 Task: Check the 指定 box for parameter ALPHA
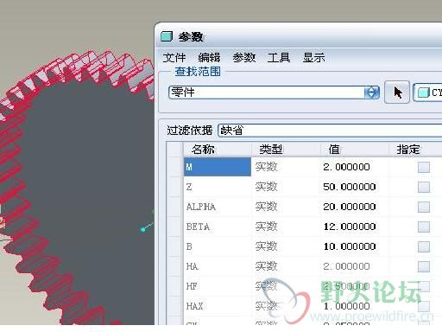tap(424, 207)
